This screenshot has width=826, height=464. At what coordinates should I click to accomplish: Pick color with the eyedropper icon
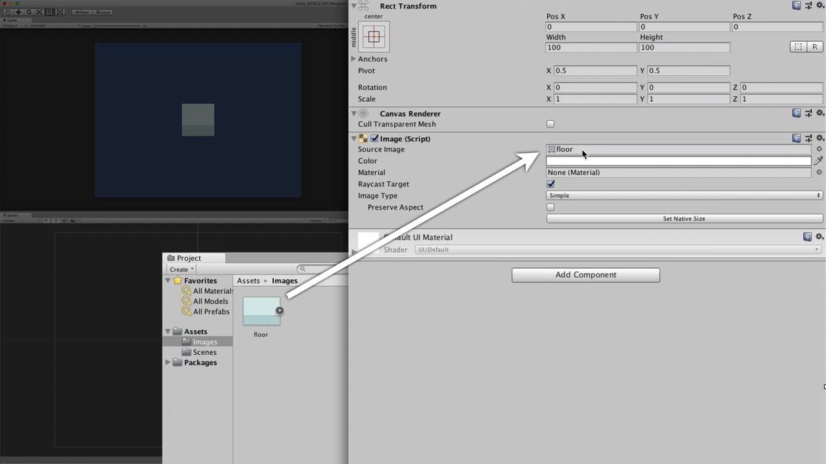(818, 160)
